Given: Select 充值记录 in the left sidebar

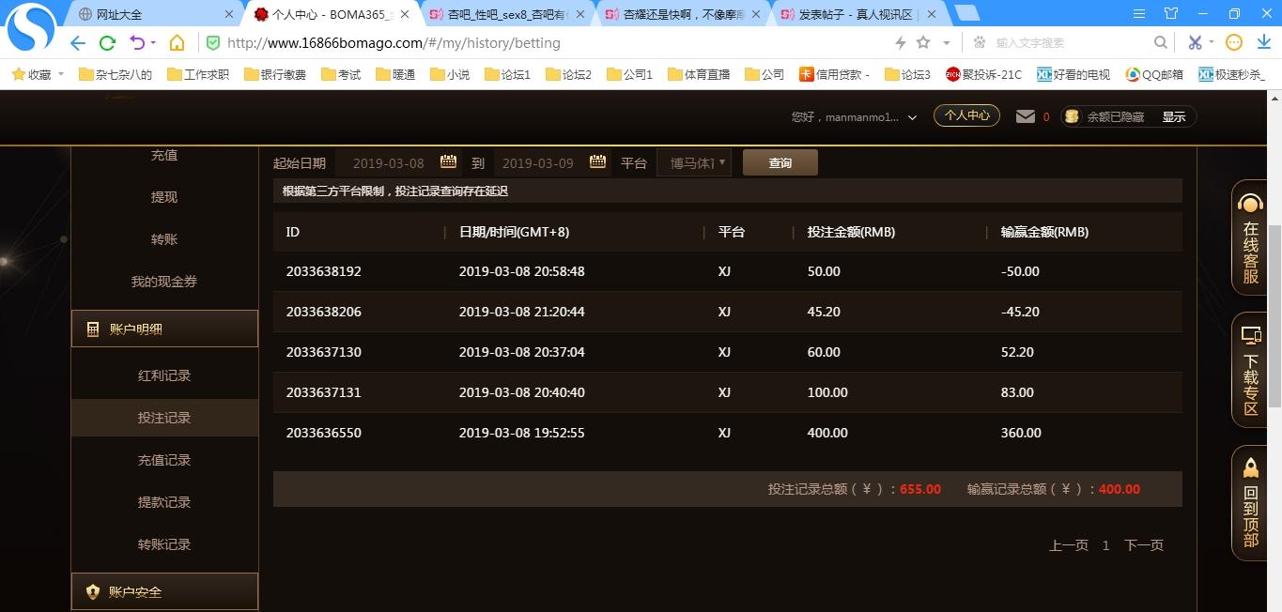Looking at the screenshot, I should coord(164,460).
